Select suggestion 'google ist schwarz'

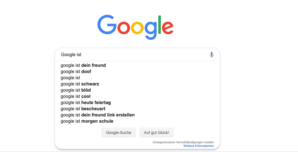click(137, 84)
